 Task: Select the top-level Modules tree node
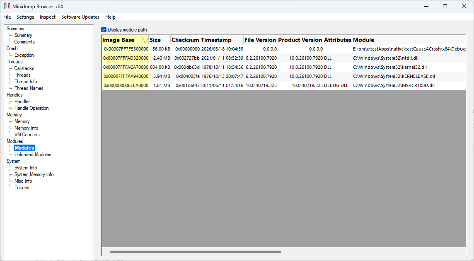click(x=15, y=141)
